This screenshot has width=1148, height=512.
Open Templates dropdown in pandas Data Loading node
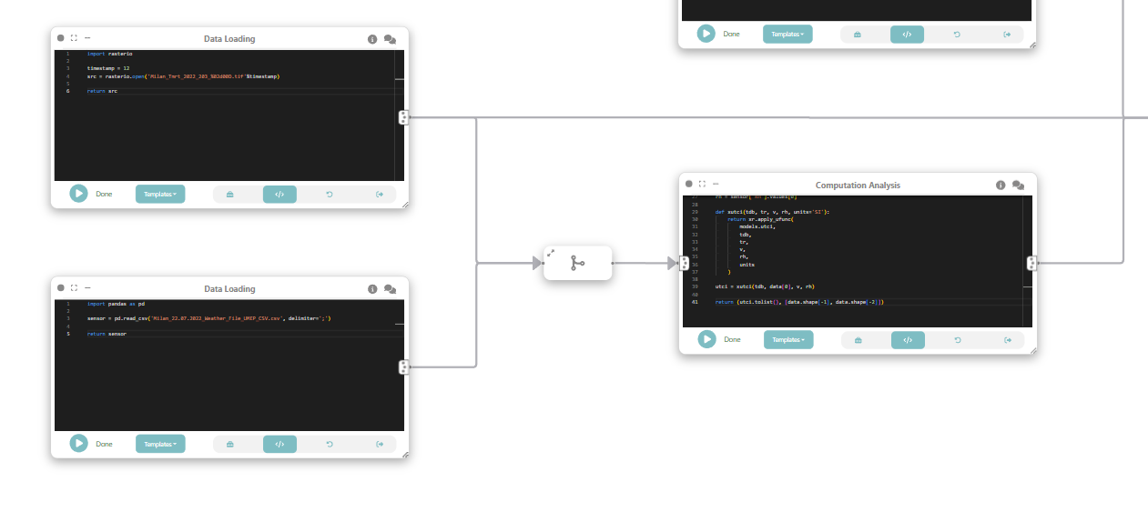[x=160, y=444]
